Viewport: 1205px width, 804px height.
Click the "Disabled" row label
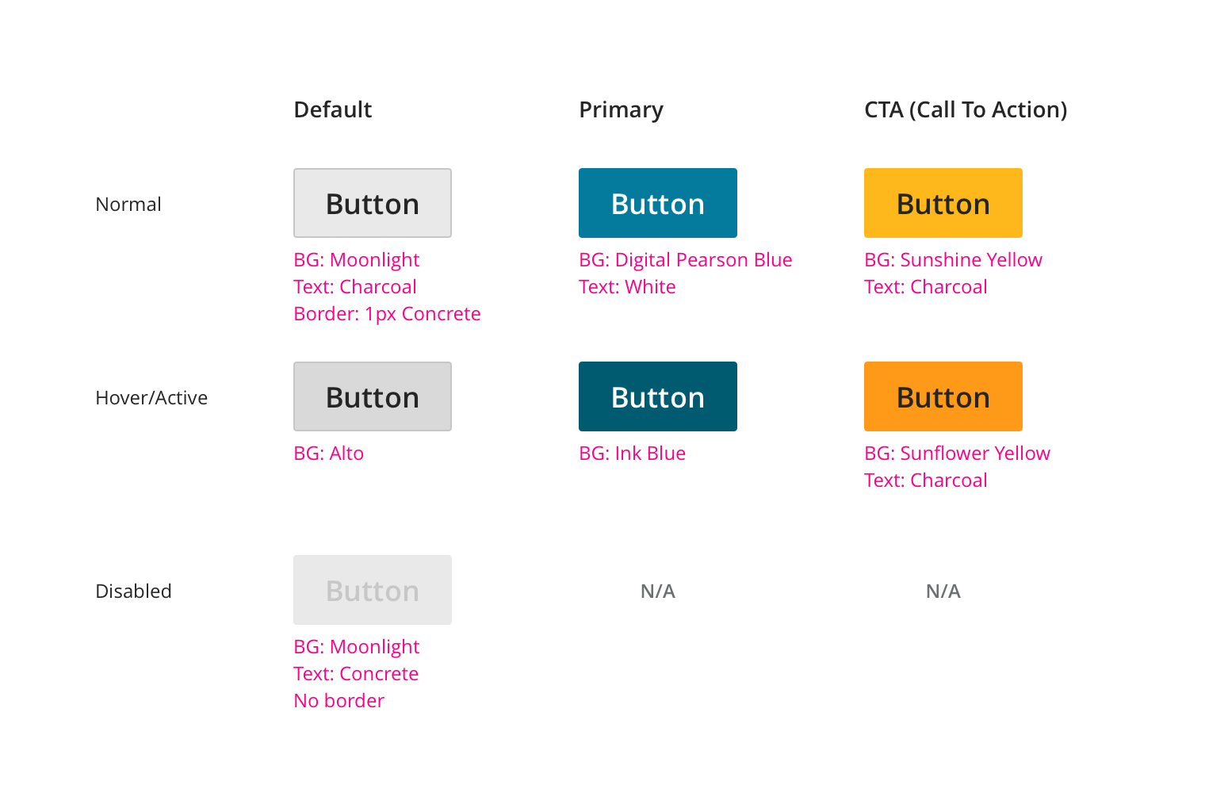[x=133, y=592]
